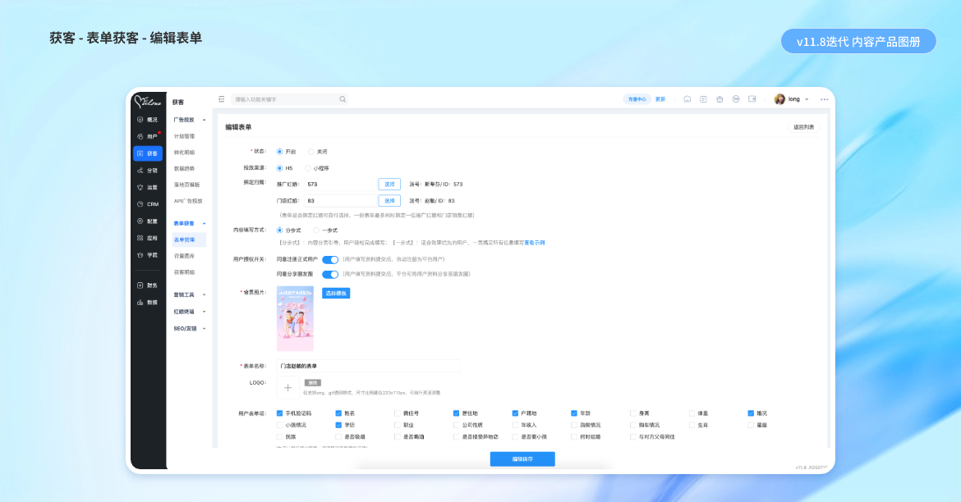Screen dimensions: 961x502
Task: Click the search magnifier icon
Action: point(343,99)
